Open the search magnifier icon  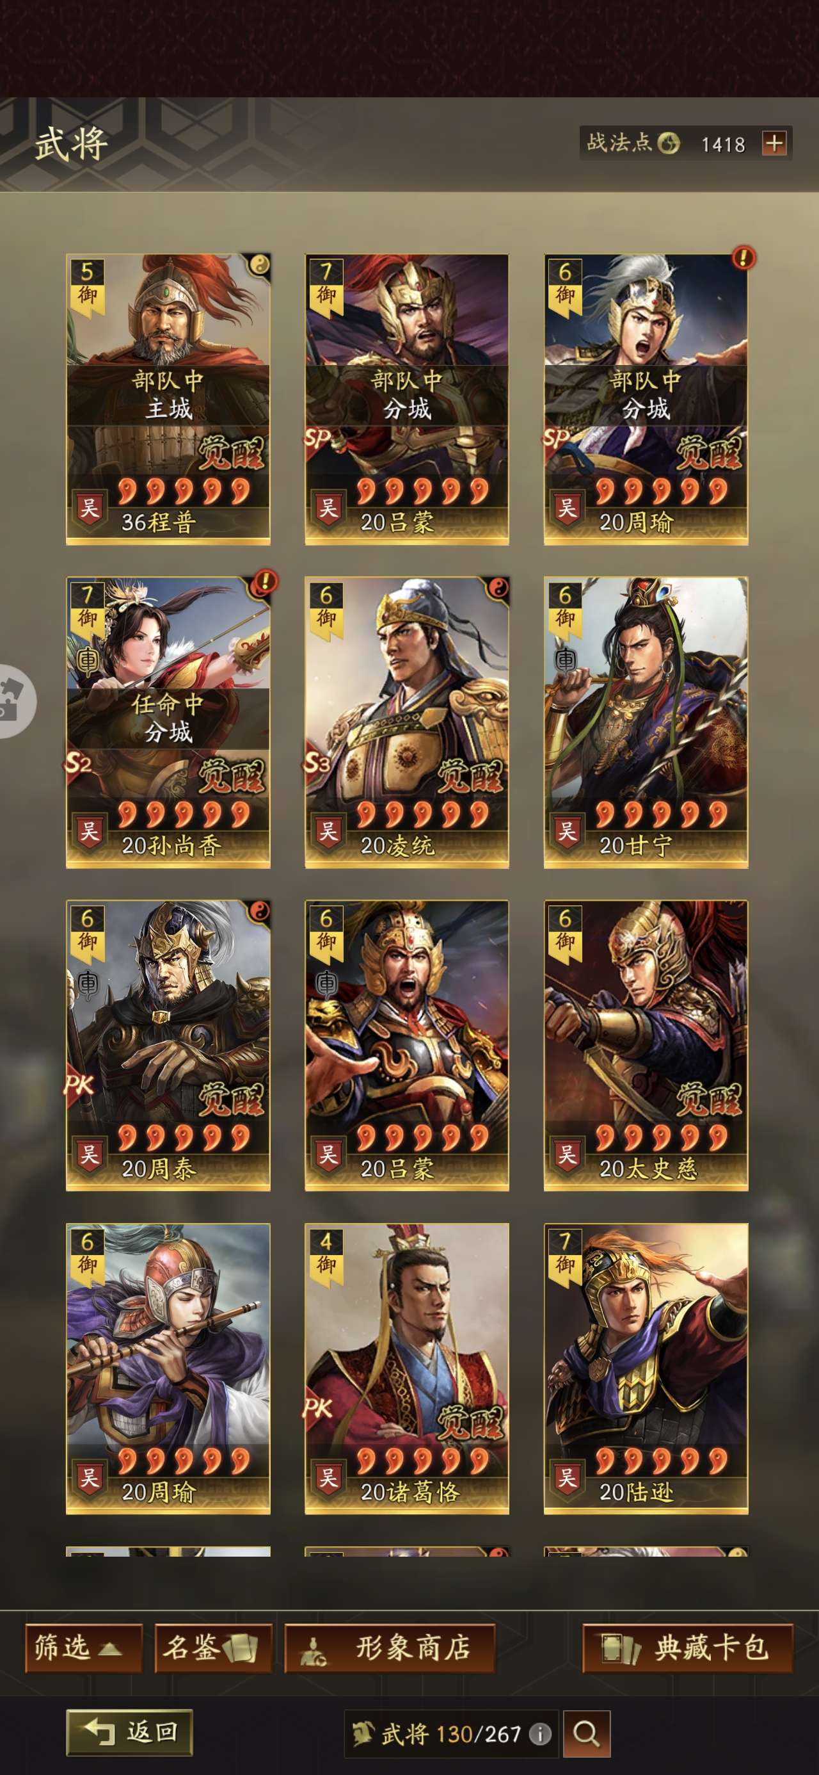[586, 1733]
